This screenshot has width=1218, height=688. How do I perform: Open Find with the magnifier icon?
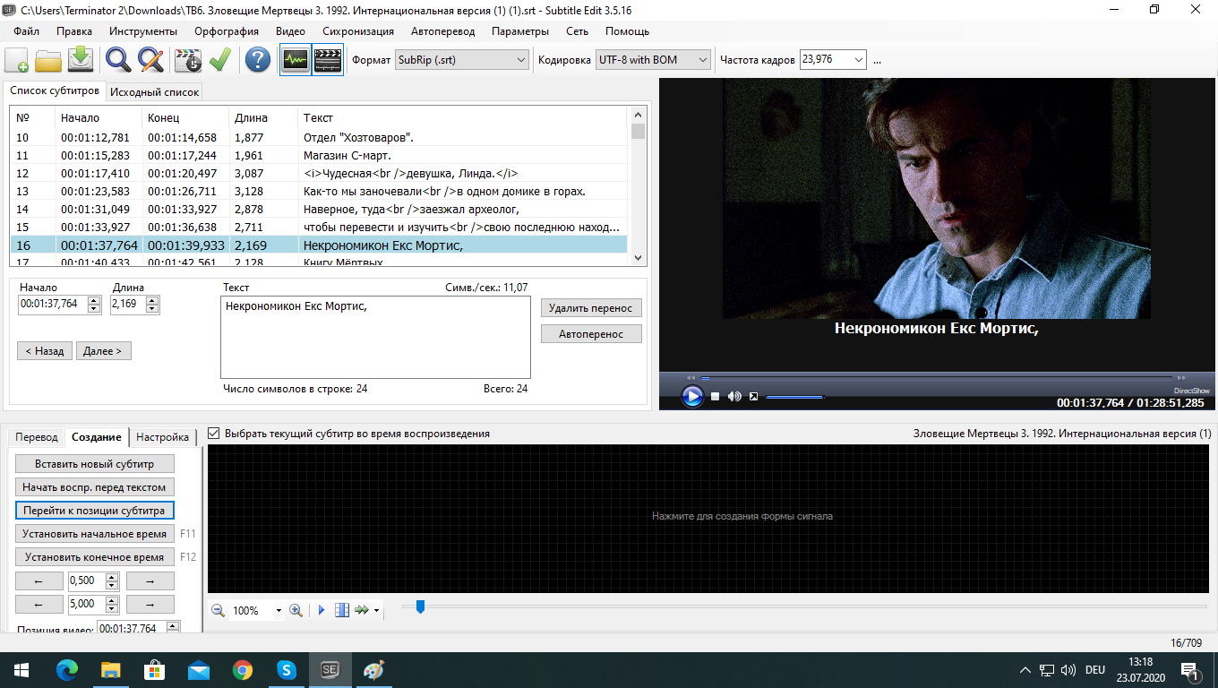[118, 60]
